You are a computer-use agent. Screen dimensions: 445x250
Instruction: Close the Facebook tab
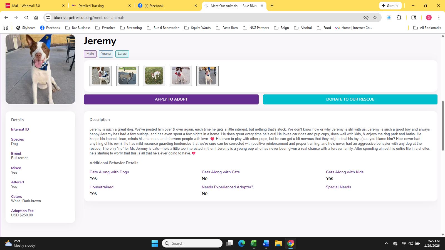point(196,6)
